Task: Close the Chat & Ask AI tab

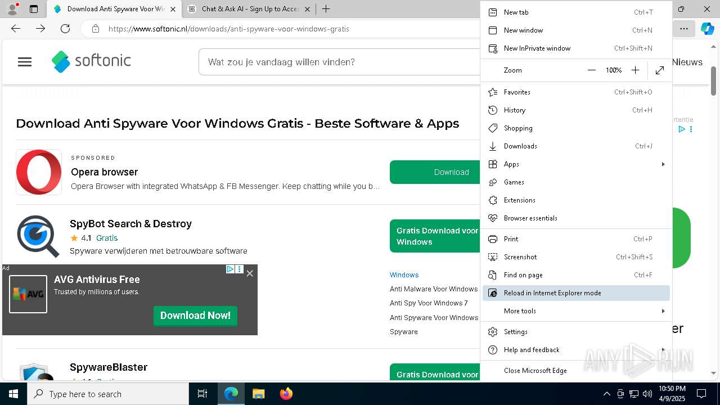Action: (307, 9)
